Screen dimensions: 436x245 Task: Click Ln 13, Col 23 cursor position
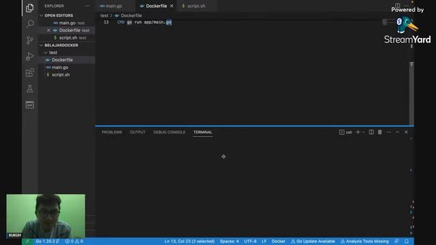click(x=189, y=242)
